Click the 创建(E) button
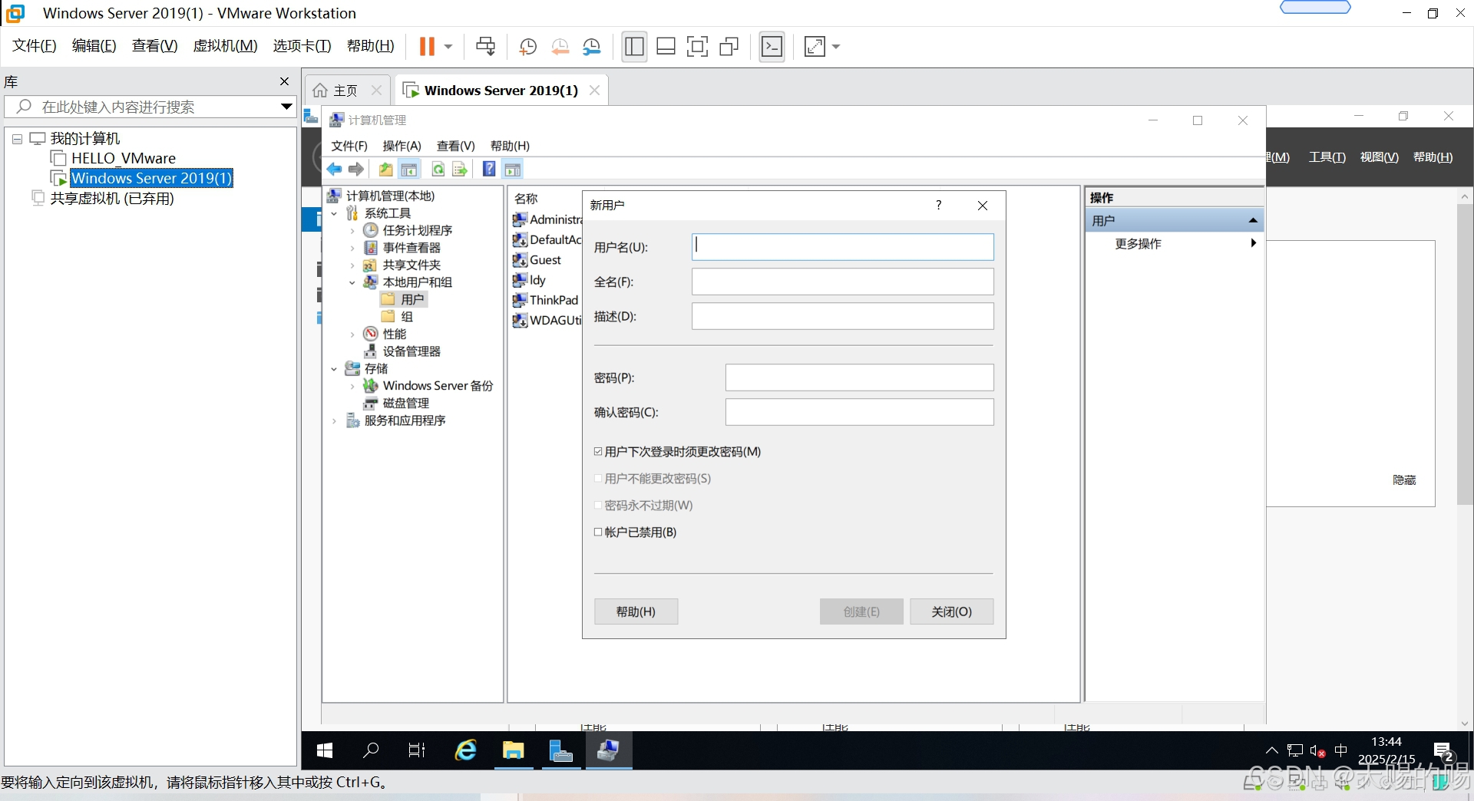This screenshot has height=801, width=1474. tap(861, 611)
